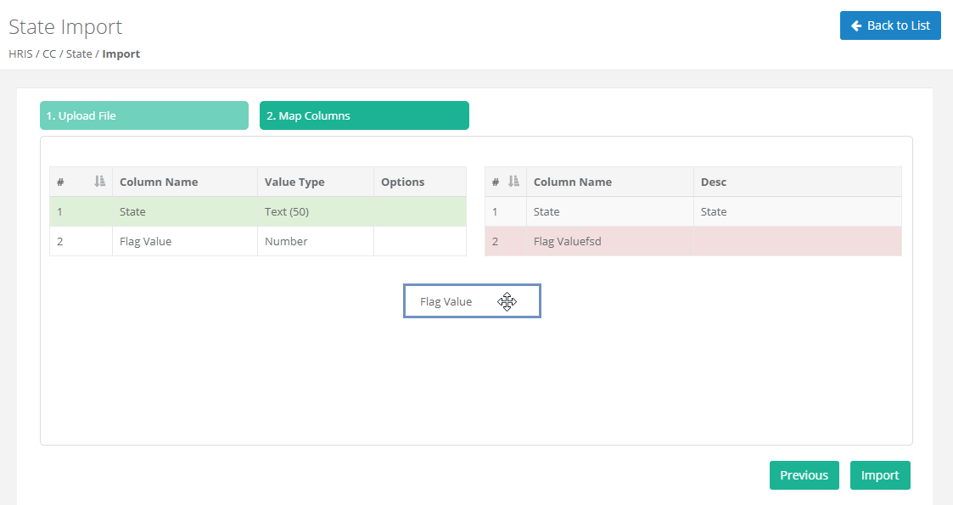Open the State breadcrumb link
The width and height of the screenshot is (953, 505).
point(79,53)
